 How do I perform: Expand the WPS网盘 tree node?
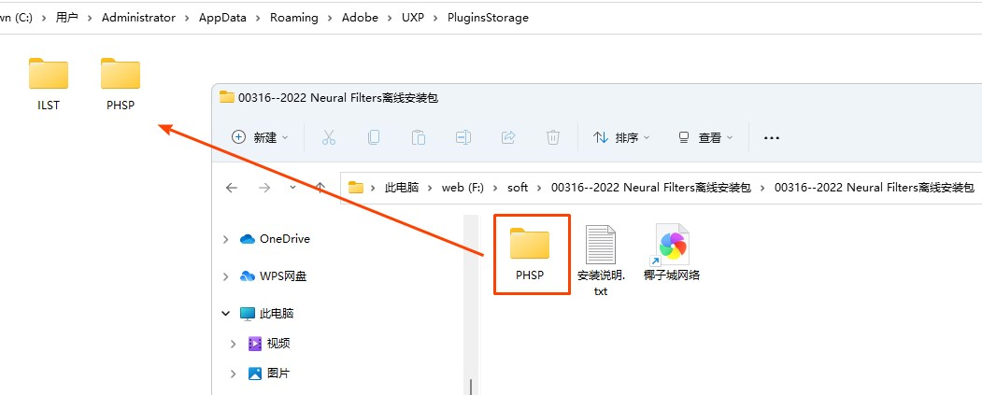point(226,276)
